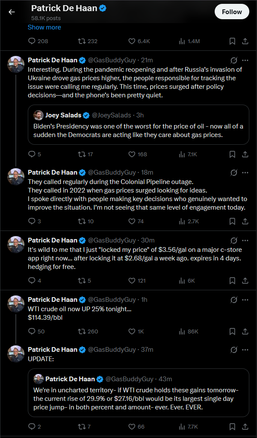Open more options on Colonial Pipeline post
The width and height of the screenshot is (257, 438).
pos(245,172)
